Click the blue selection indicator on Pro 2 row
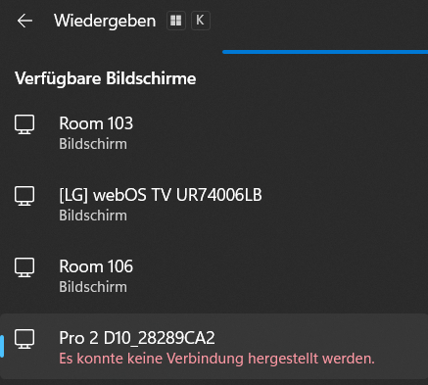The height and width of the screenshot is (385, 428). point(2,347)
